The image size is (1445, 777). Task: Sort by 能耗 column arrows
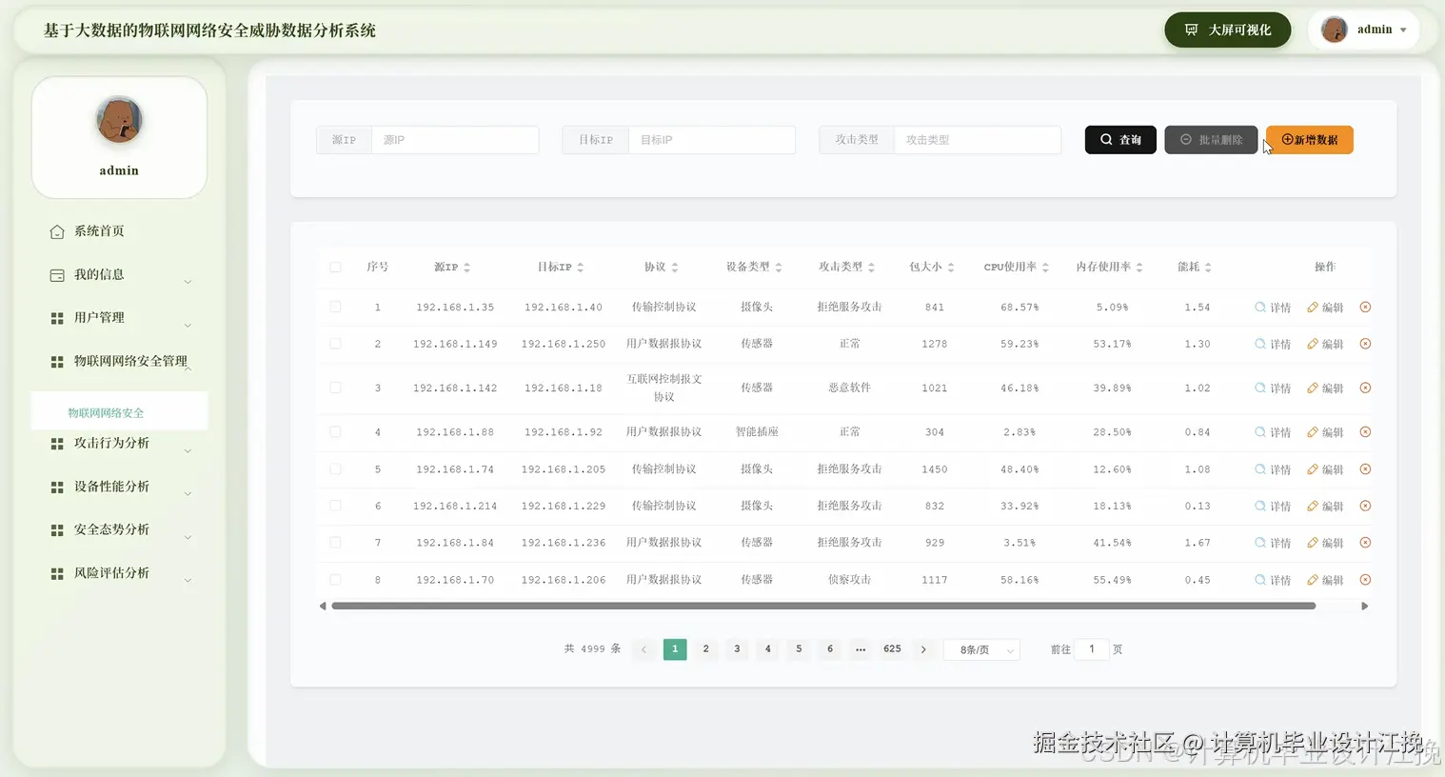click(x=1208, y=268)
